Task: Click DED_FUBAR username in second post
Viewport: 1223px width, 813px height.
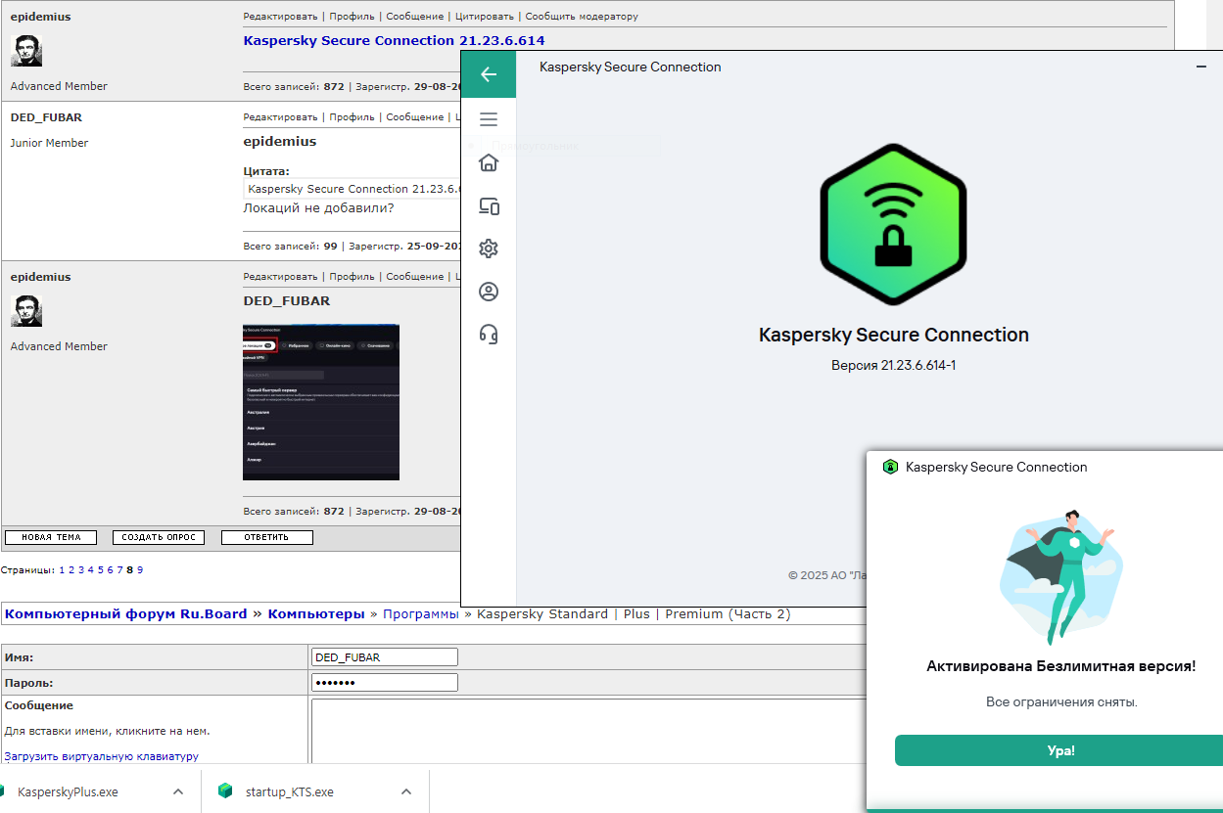Action: pyautogui.click(x=46, y=117)
